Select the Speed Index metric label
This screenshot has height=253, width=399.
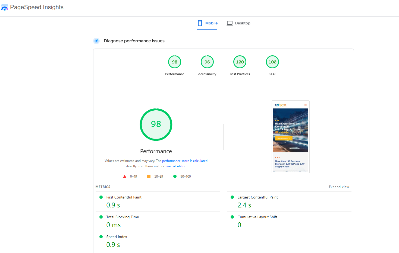pyautogui.click(x=117, y=237)
